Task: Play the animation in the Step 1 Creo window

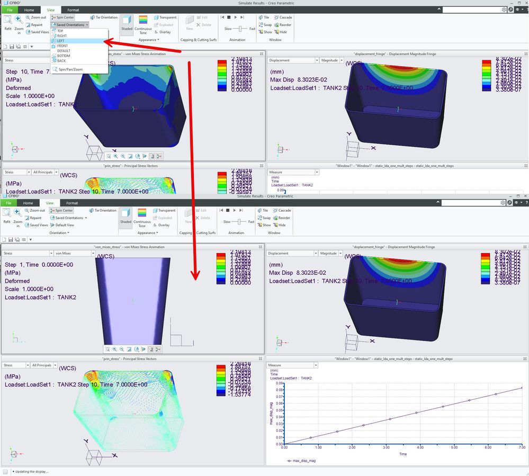Action: pyautogui.click(x=235, y=210)
